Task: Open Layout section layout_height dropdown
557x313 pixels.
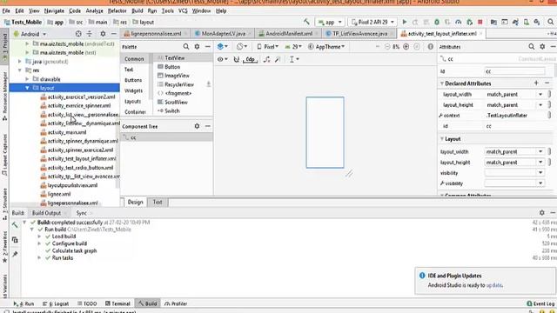Action: 540,163
